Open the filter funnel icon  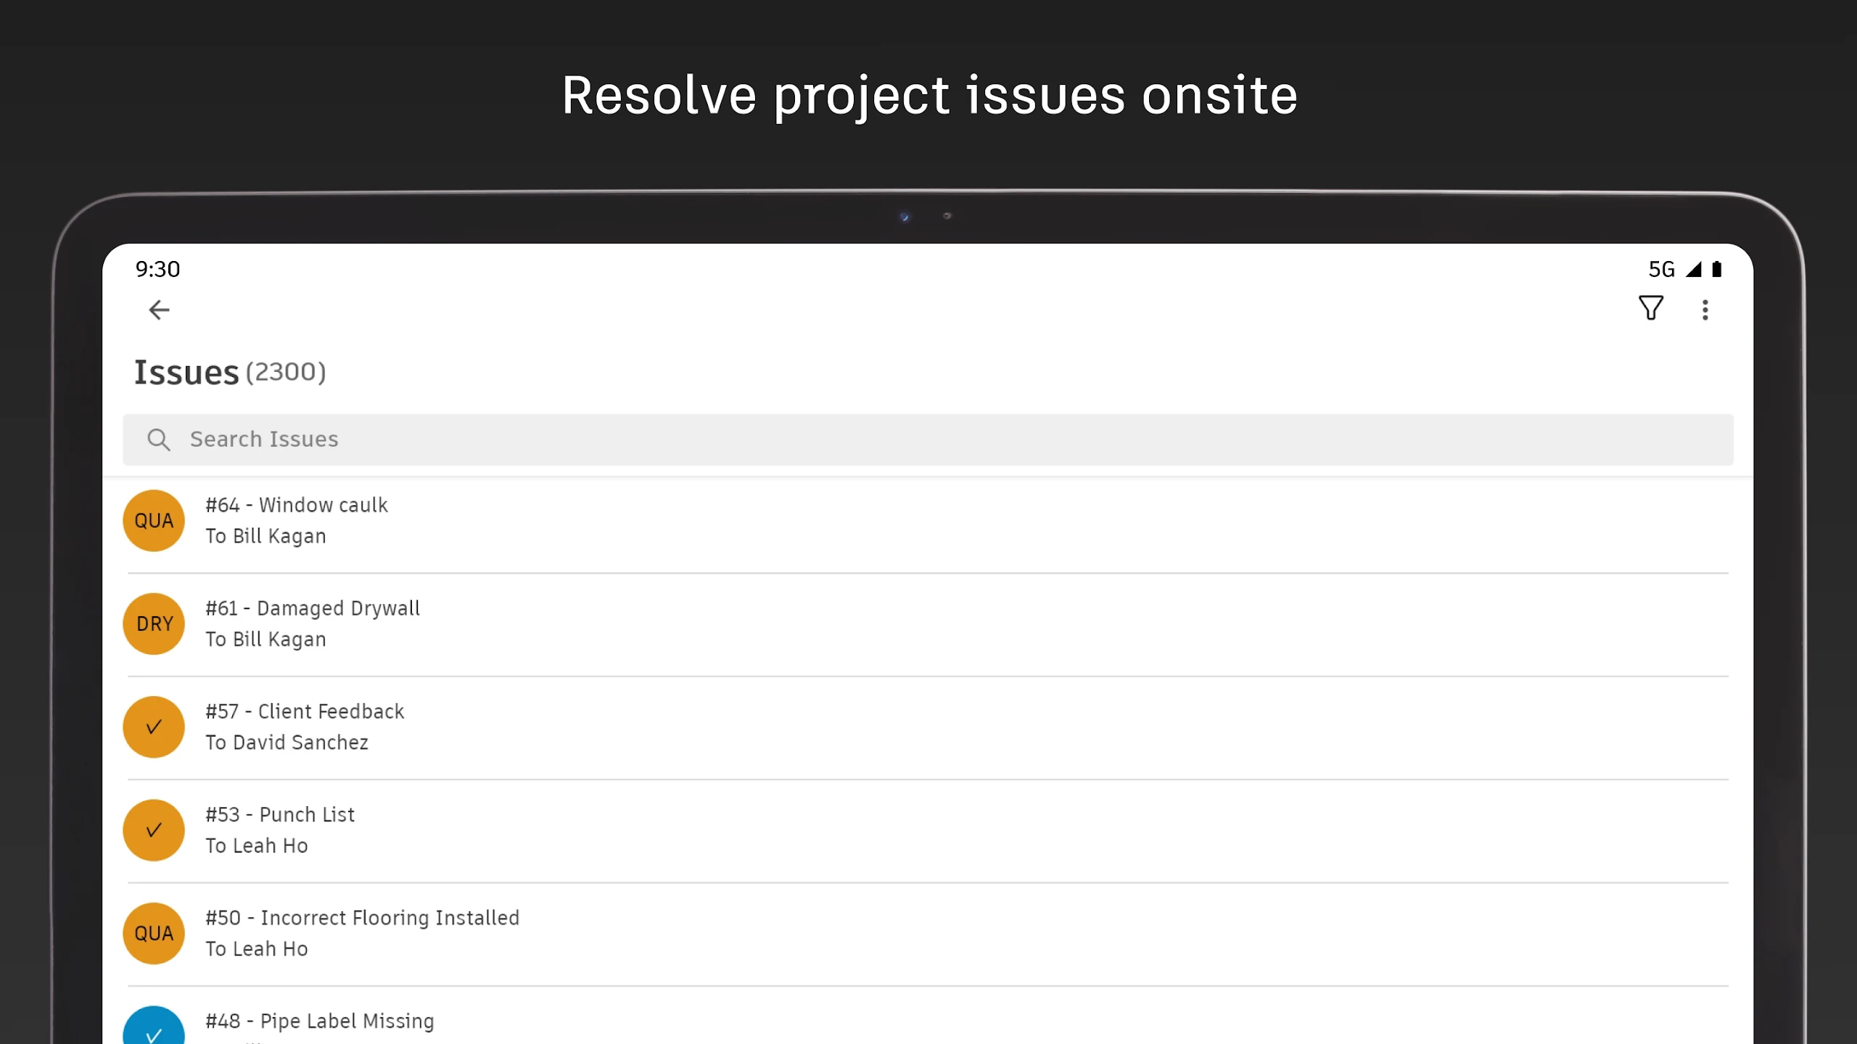point(1651,309)
